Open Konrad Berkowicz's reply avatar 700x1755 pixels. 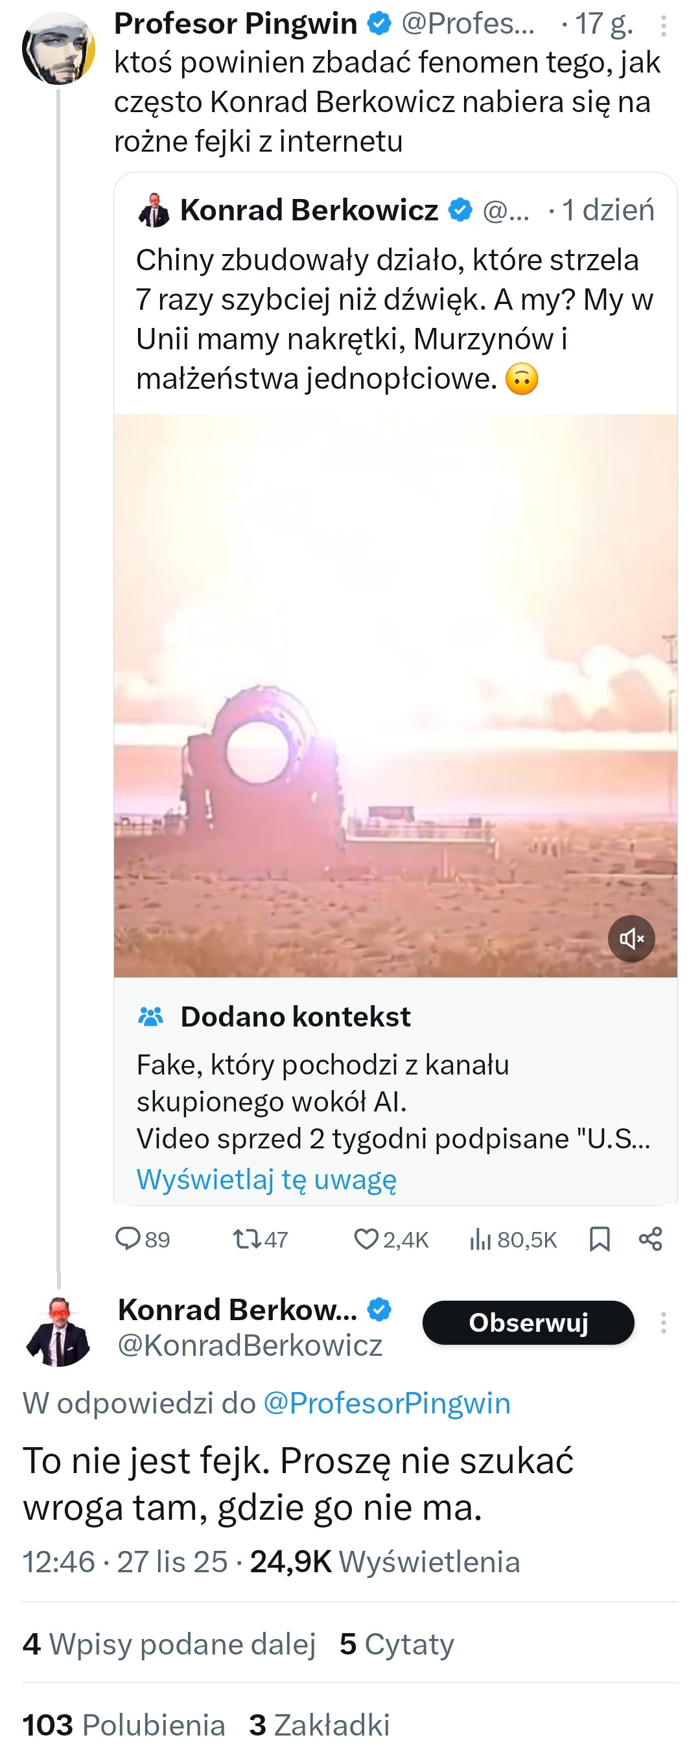click(58, 1331)
